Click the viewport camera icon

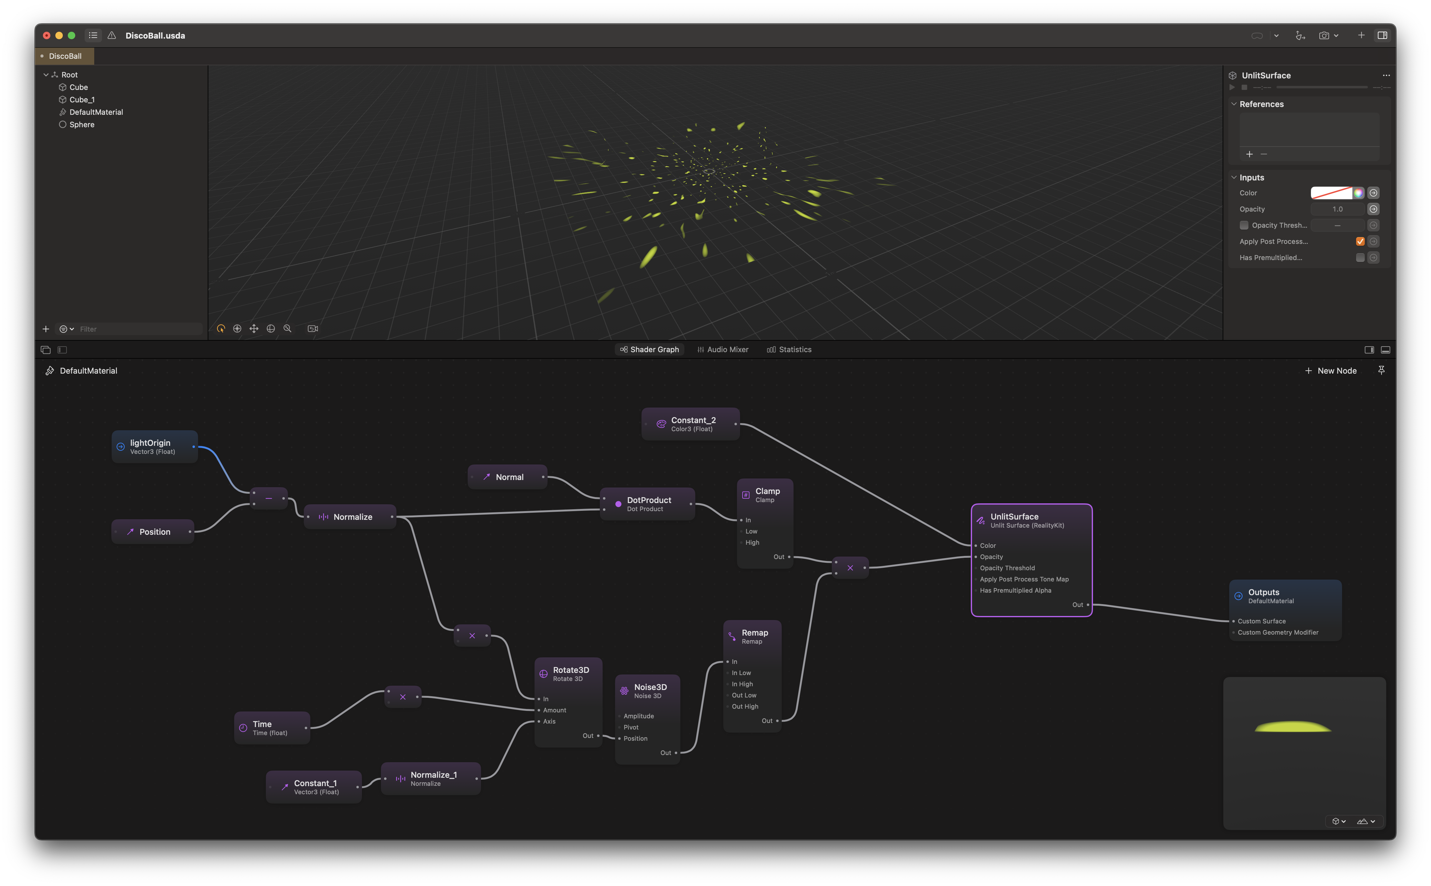pos(313,329)
